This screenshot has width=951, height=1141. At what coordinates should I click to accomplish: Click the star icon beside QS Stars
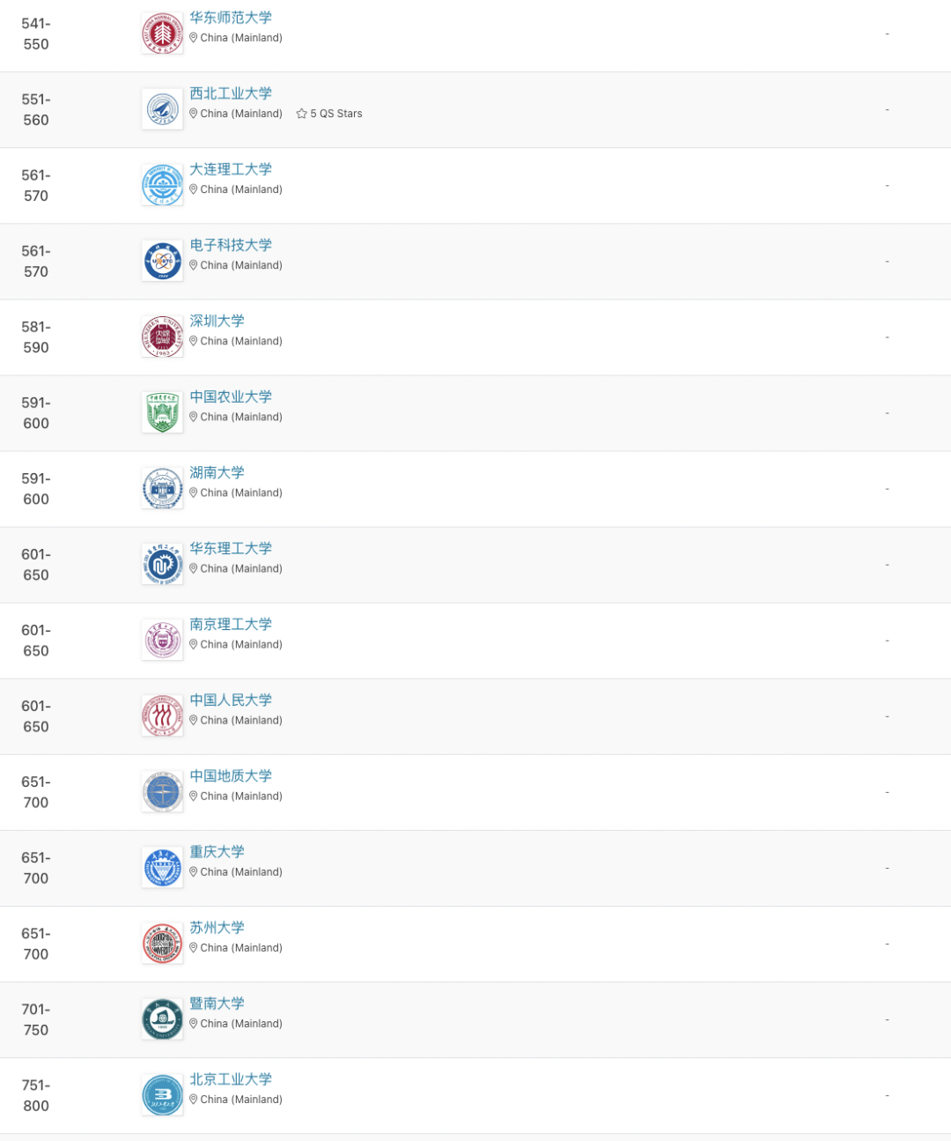(x=302, y=114)
